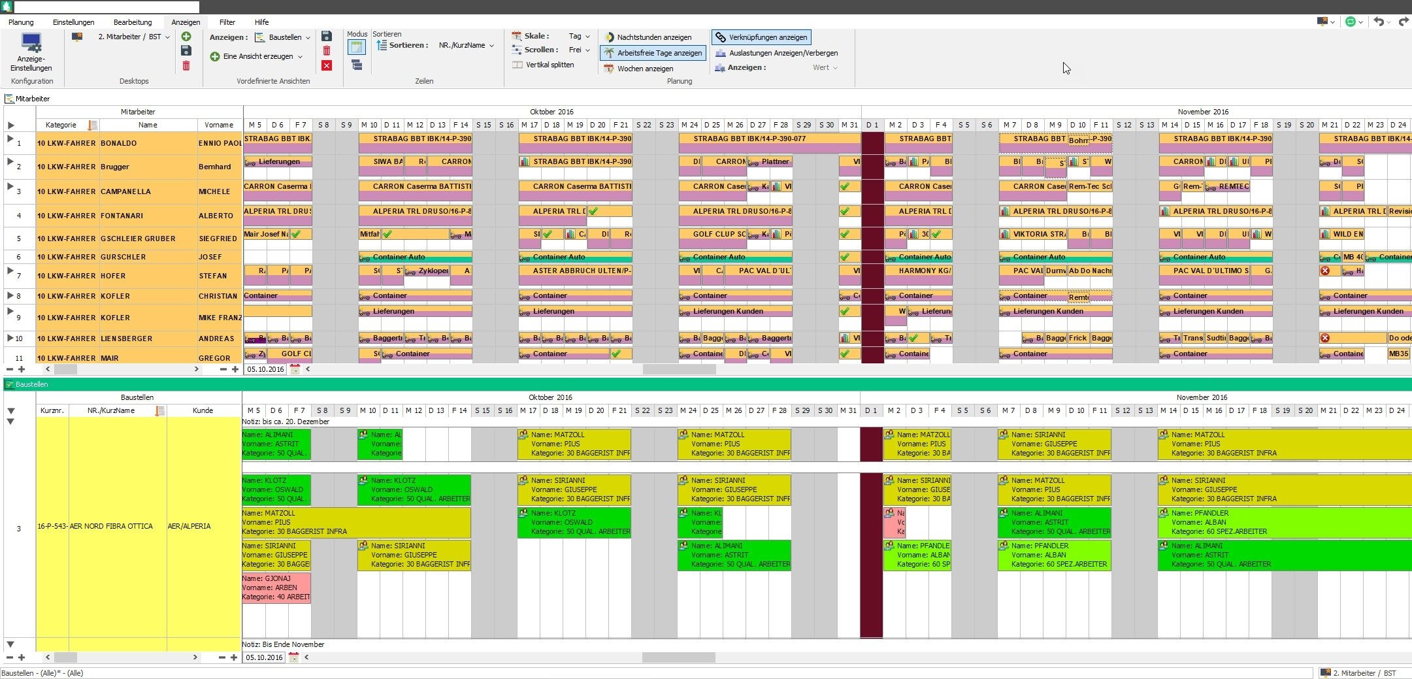Open the Filter menu tab
Screen dimensions: 1412x679
(227, 22)
